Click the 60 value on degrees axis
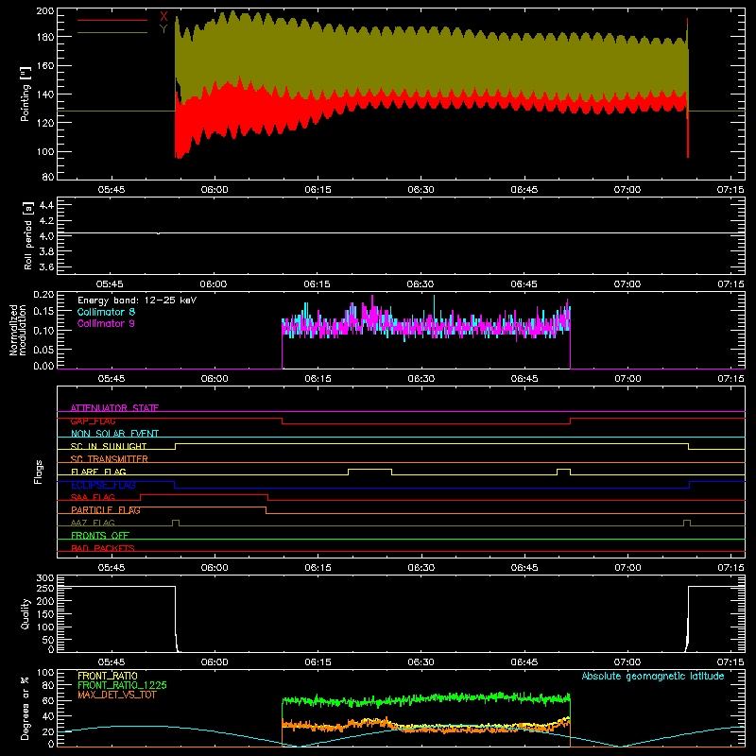 coord(48,700)
